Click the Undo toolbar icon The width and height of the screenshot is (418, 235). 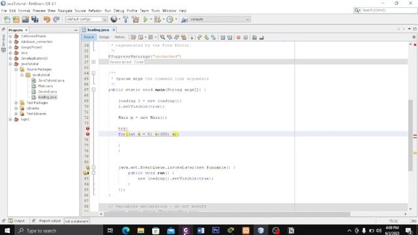pyautogui.click(x=47, y=19)
